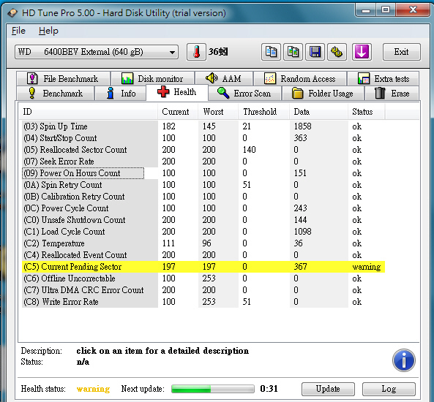Select the (0C) Power Cycle Count row
Screen dimensions: 434x402
[203, 208]
